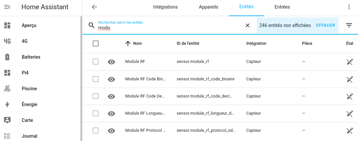
Task: Select the Module RF row checkbox
Action: (x=96, y=62)
